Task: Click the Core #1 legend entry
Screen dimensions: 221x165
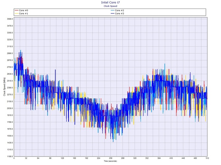Action: tap(21, 13)
